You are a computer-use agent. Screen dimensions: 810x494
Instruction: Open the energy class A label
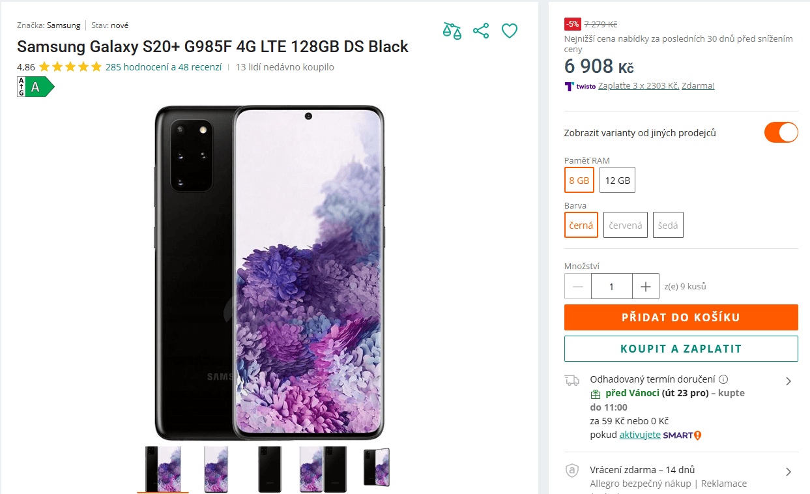36,87
